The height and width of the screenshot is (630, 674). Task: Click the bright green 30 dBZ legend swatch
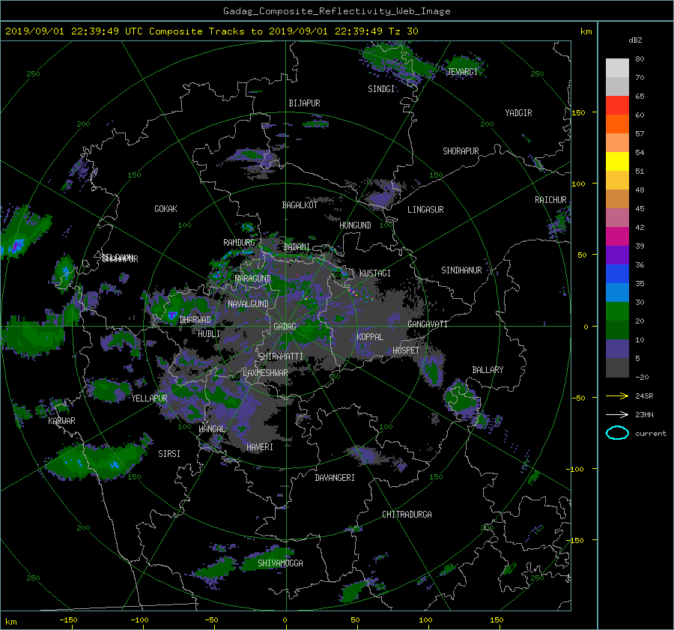tap(617, 311)
